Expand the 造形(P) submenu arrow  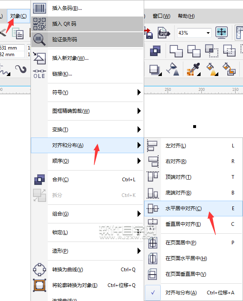[139, 251]
